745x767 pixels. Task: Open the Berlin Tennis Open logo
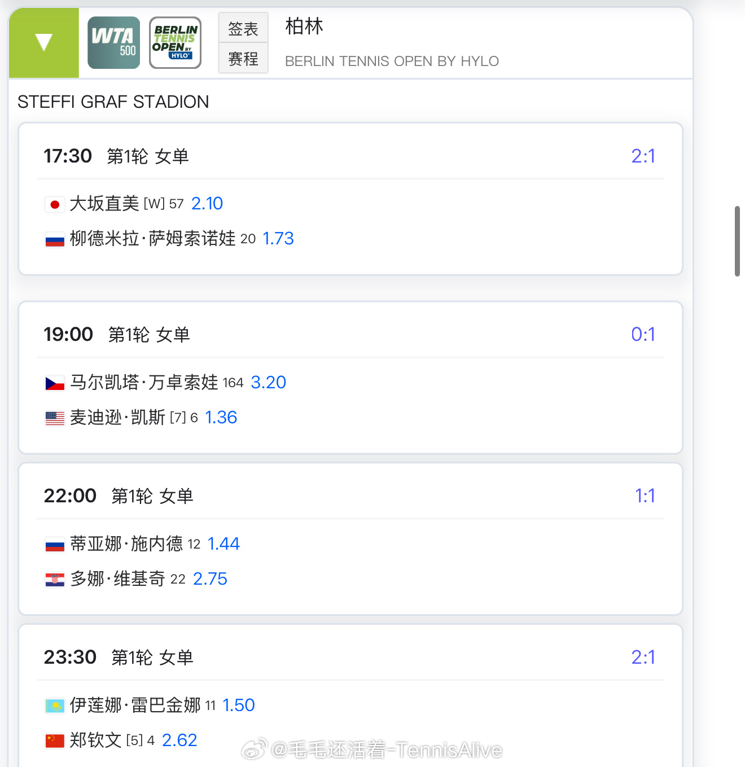click(x=175, y=43)
